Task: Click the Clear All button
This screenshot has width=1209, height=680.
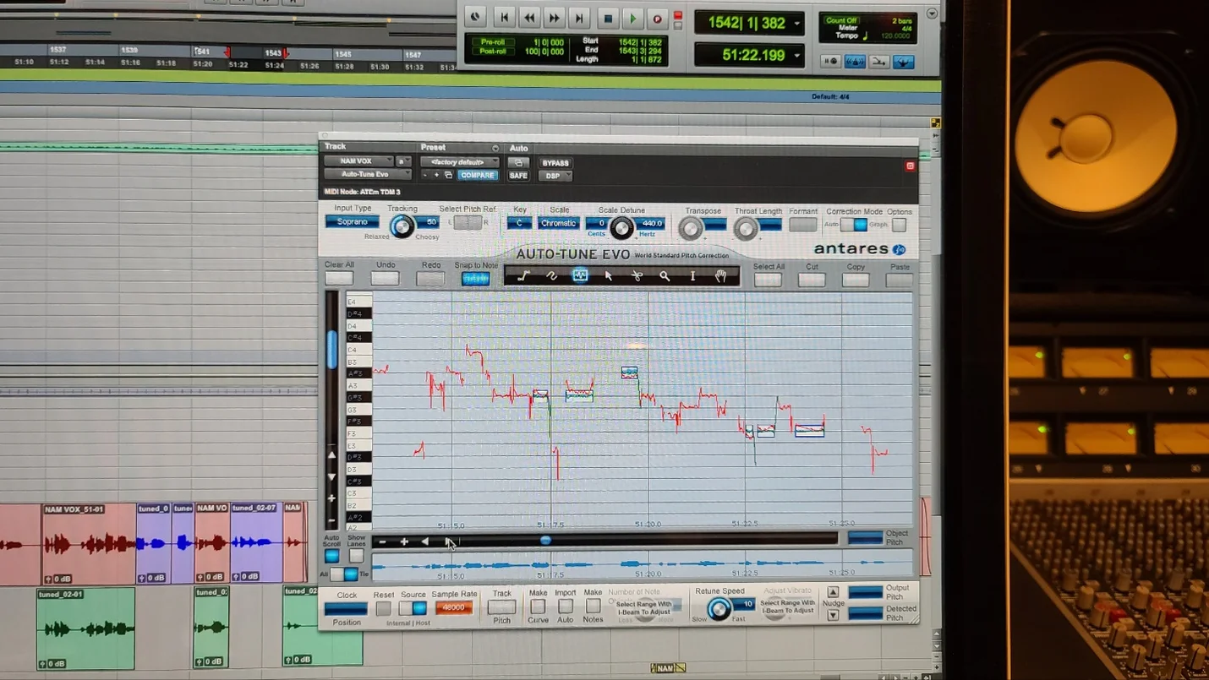Action: click(x=339, y=278)
